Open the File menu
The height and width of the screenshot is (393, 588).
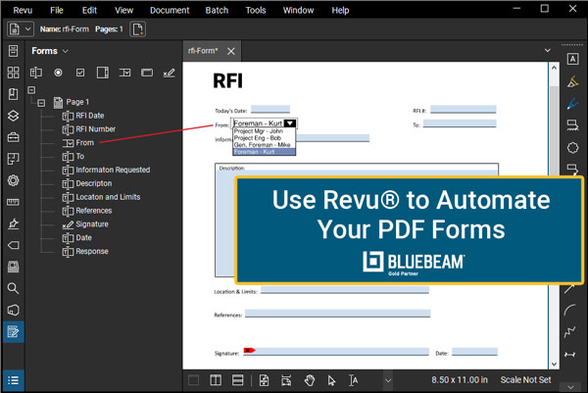(57, 10)
